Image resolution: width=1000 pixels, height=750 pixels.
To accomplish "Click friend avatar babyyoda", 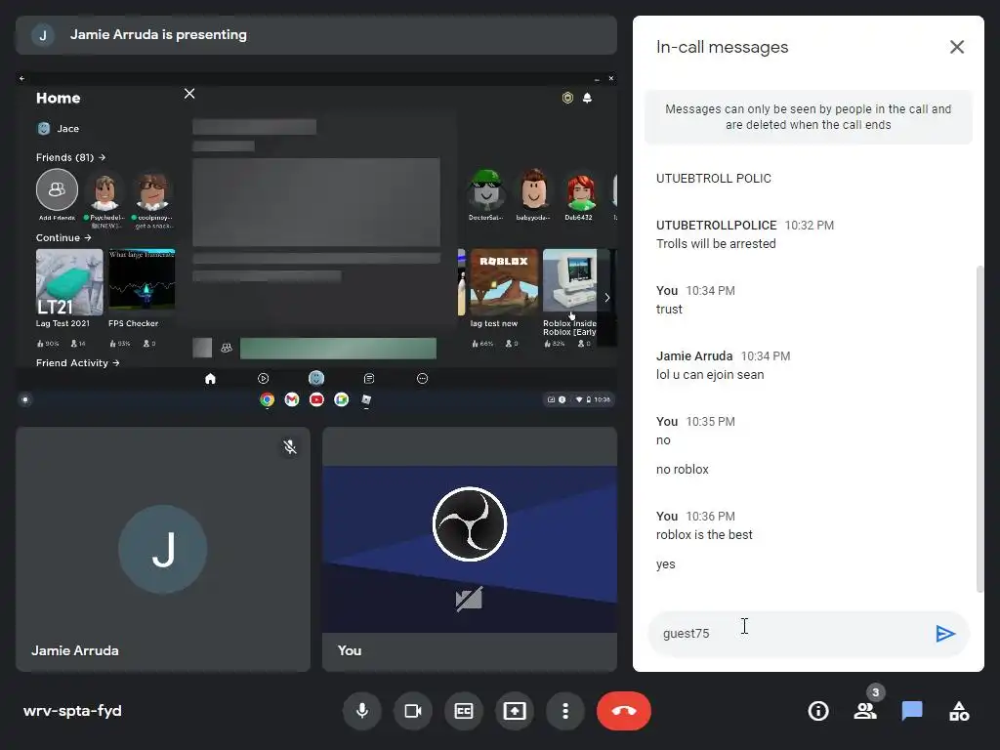I will click(533, 189).
